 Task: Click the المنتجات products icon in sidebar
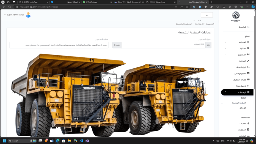tap(248, 48)
